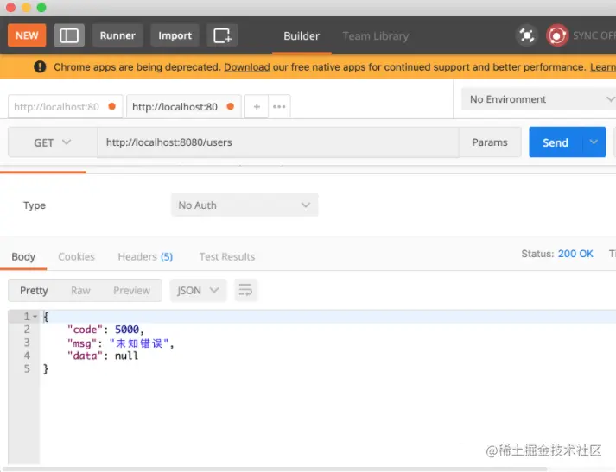Click the satellite interceptor icon

526,35
